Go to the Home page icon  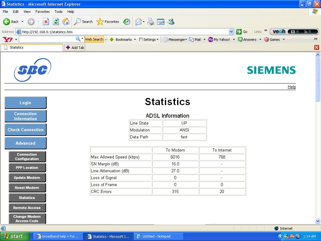pyautogui.click(x=66, y=22)
